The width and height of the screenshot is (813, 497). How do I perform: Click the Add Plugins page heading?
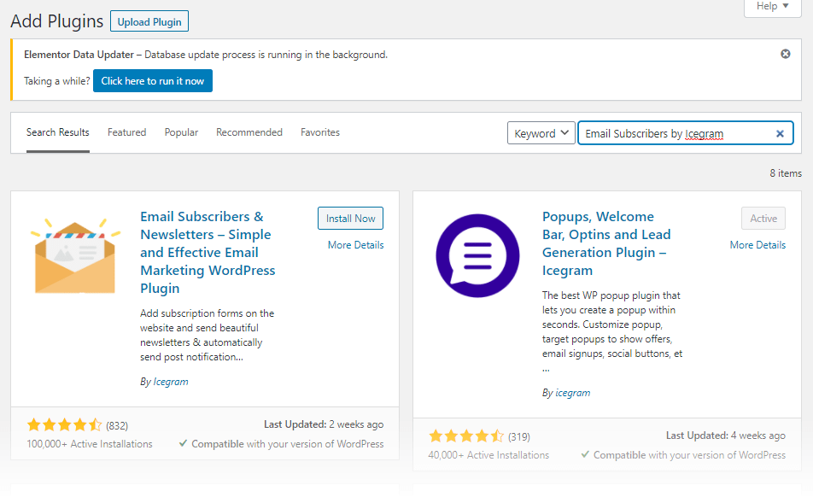[57, 21]
